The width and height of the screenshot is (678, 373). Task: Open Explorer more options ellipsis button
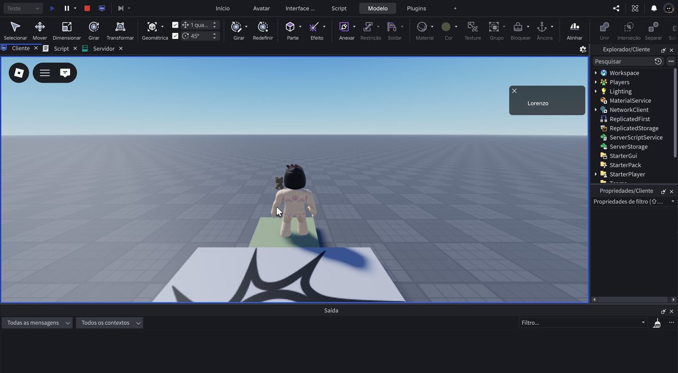pos(671,61)
